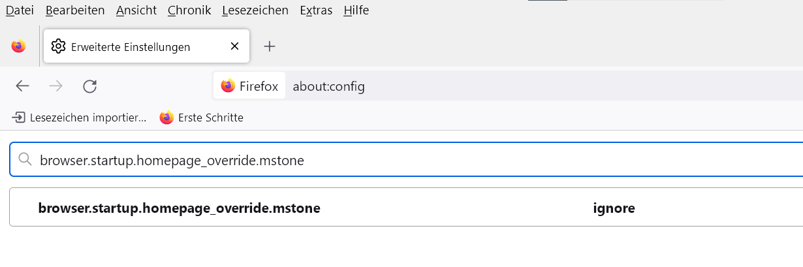Click the Firefox View icon
This screenshot has width=803, height=267.
coord(18,46)
